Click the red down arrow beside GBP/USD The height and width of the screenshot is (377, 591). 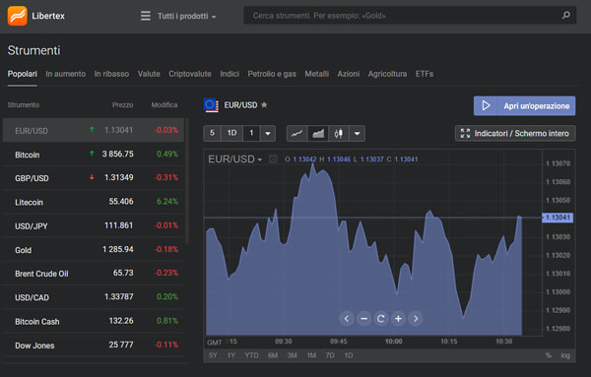pyautogui.click(x=92, y=177)
